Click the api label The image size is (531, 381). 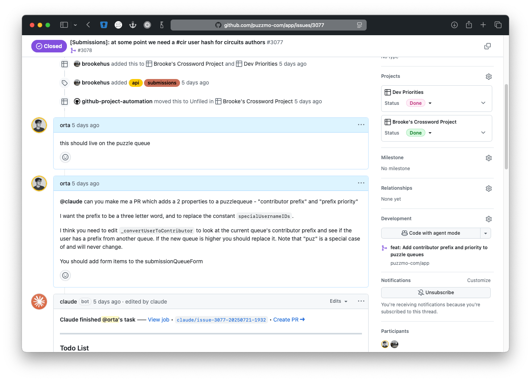click(135, 83)
